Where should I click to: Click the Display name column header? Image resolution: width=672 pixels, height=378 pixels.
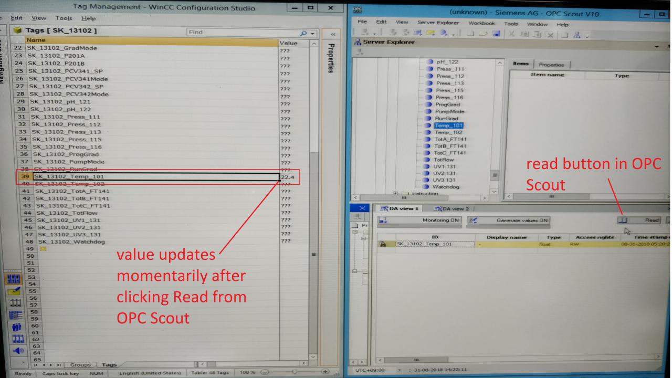(506, 237)
